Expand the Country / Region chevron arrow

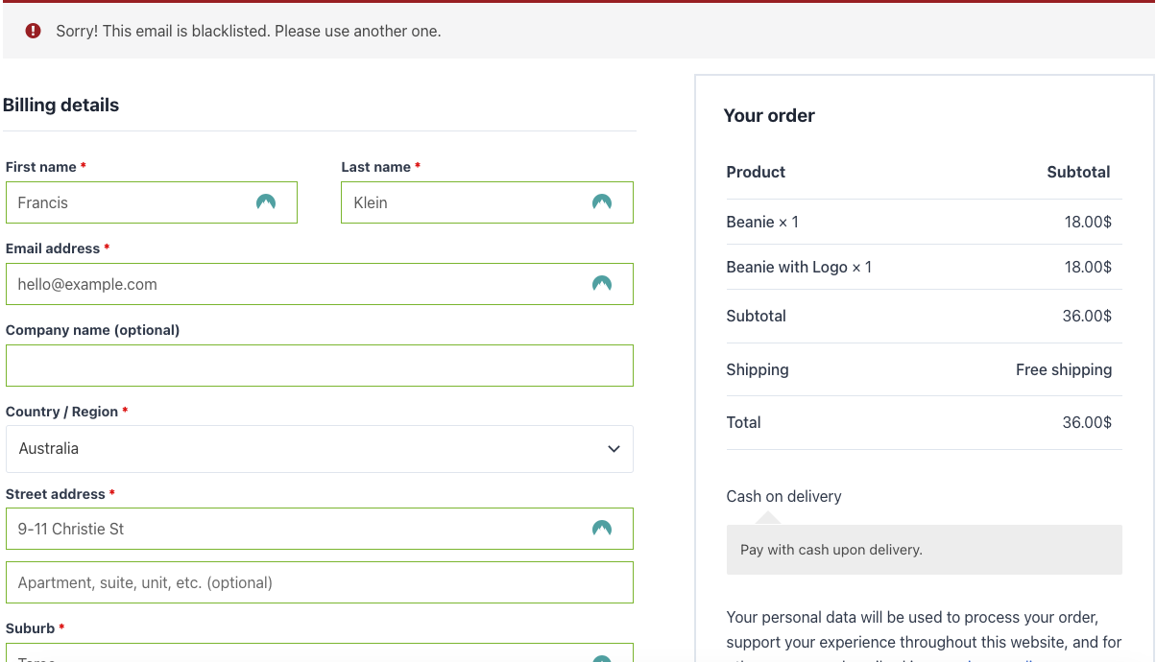click(614, 449)
